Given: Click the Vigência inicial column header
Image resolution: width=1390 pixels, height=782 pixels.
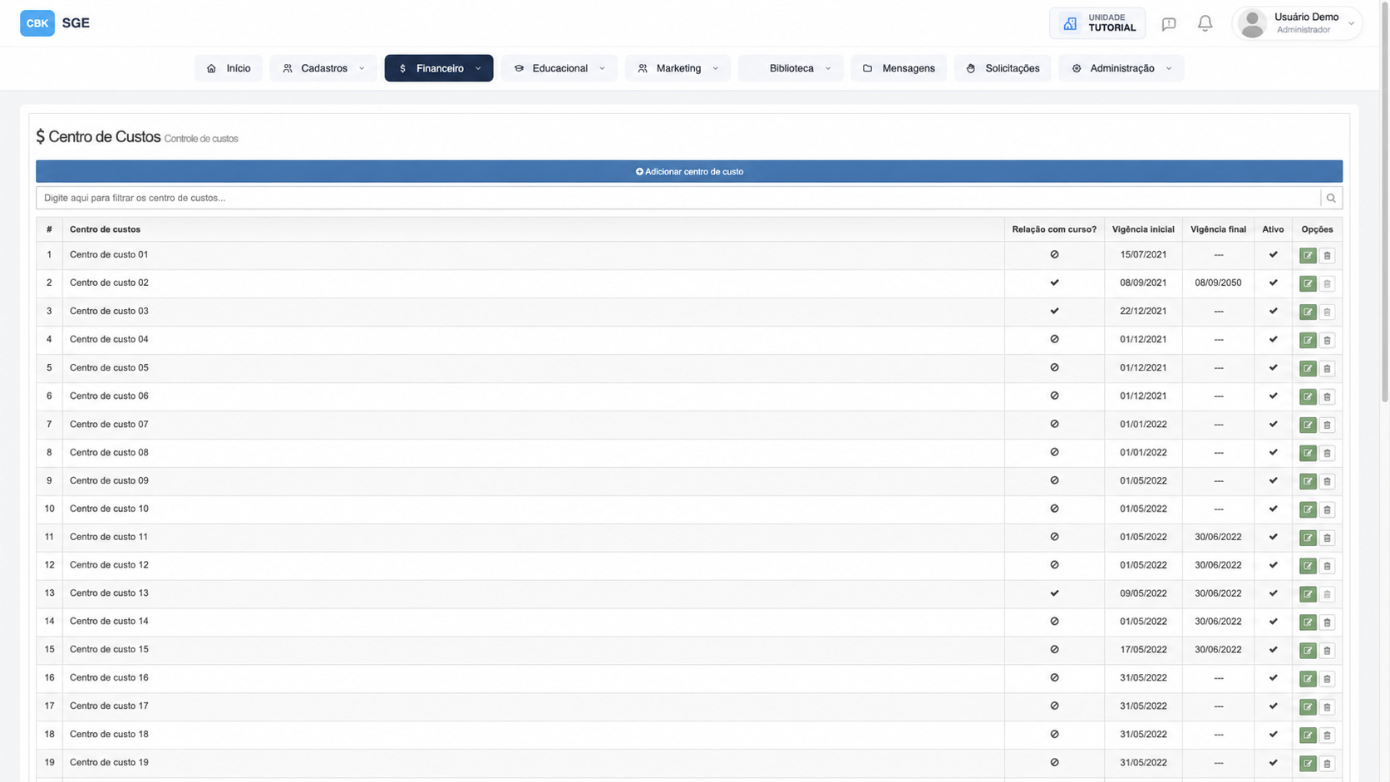Looking at the screenshot, I should pyautogui.click(x=1143, y=229).
